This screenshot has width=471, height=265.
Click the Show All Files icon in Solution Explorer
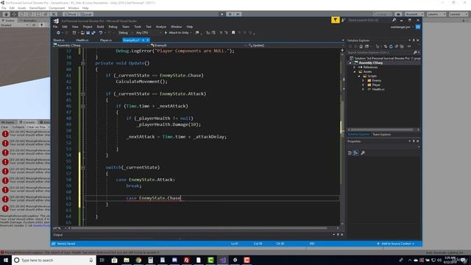[402, 46]
